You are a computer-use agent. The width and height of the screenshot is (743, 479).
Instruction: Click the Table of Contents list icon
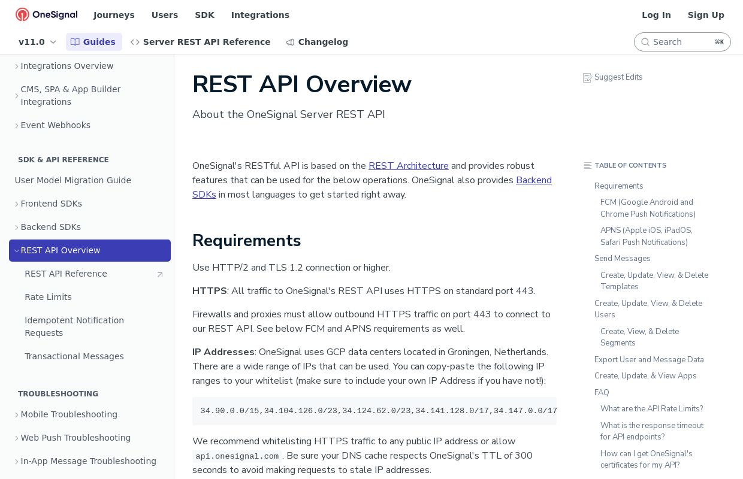coord(588,165)
